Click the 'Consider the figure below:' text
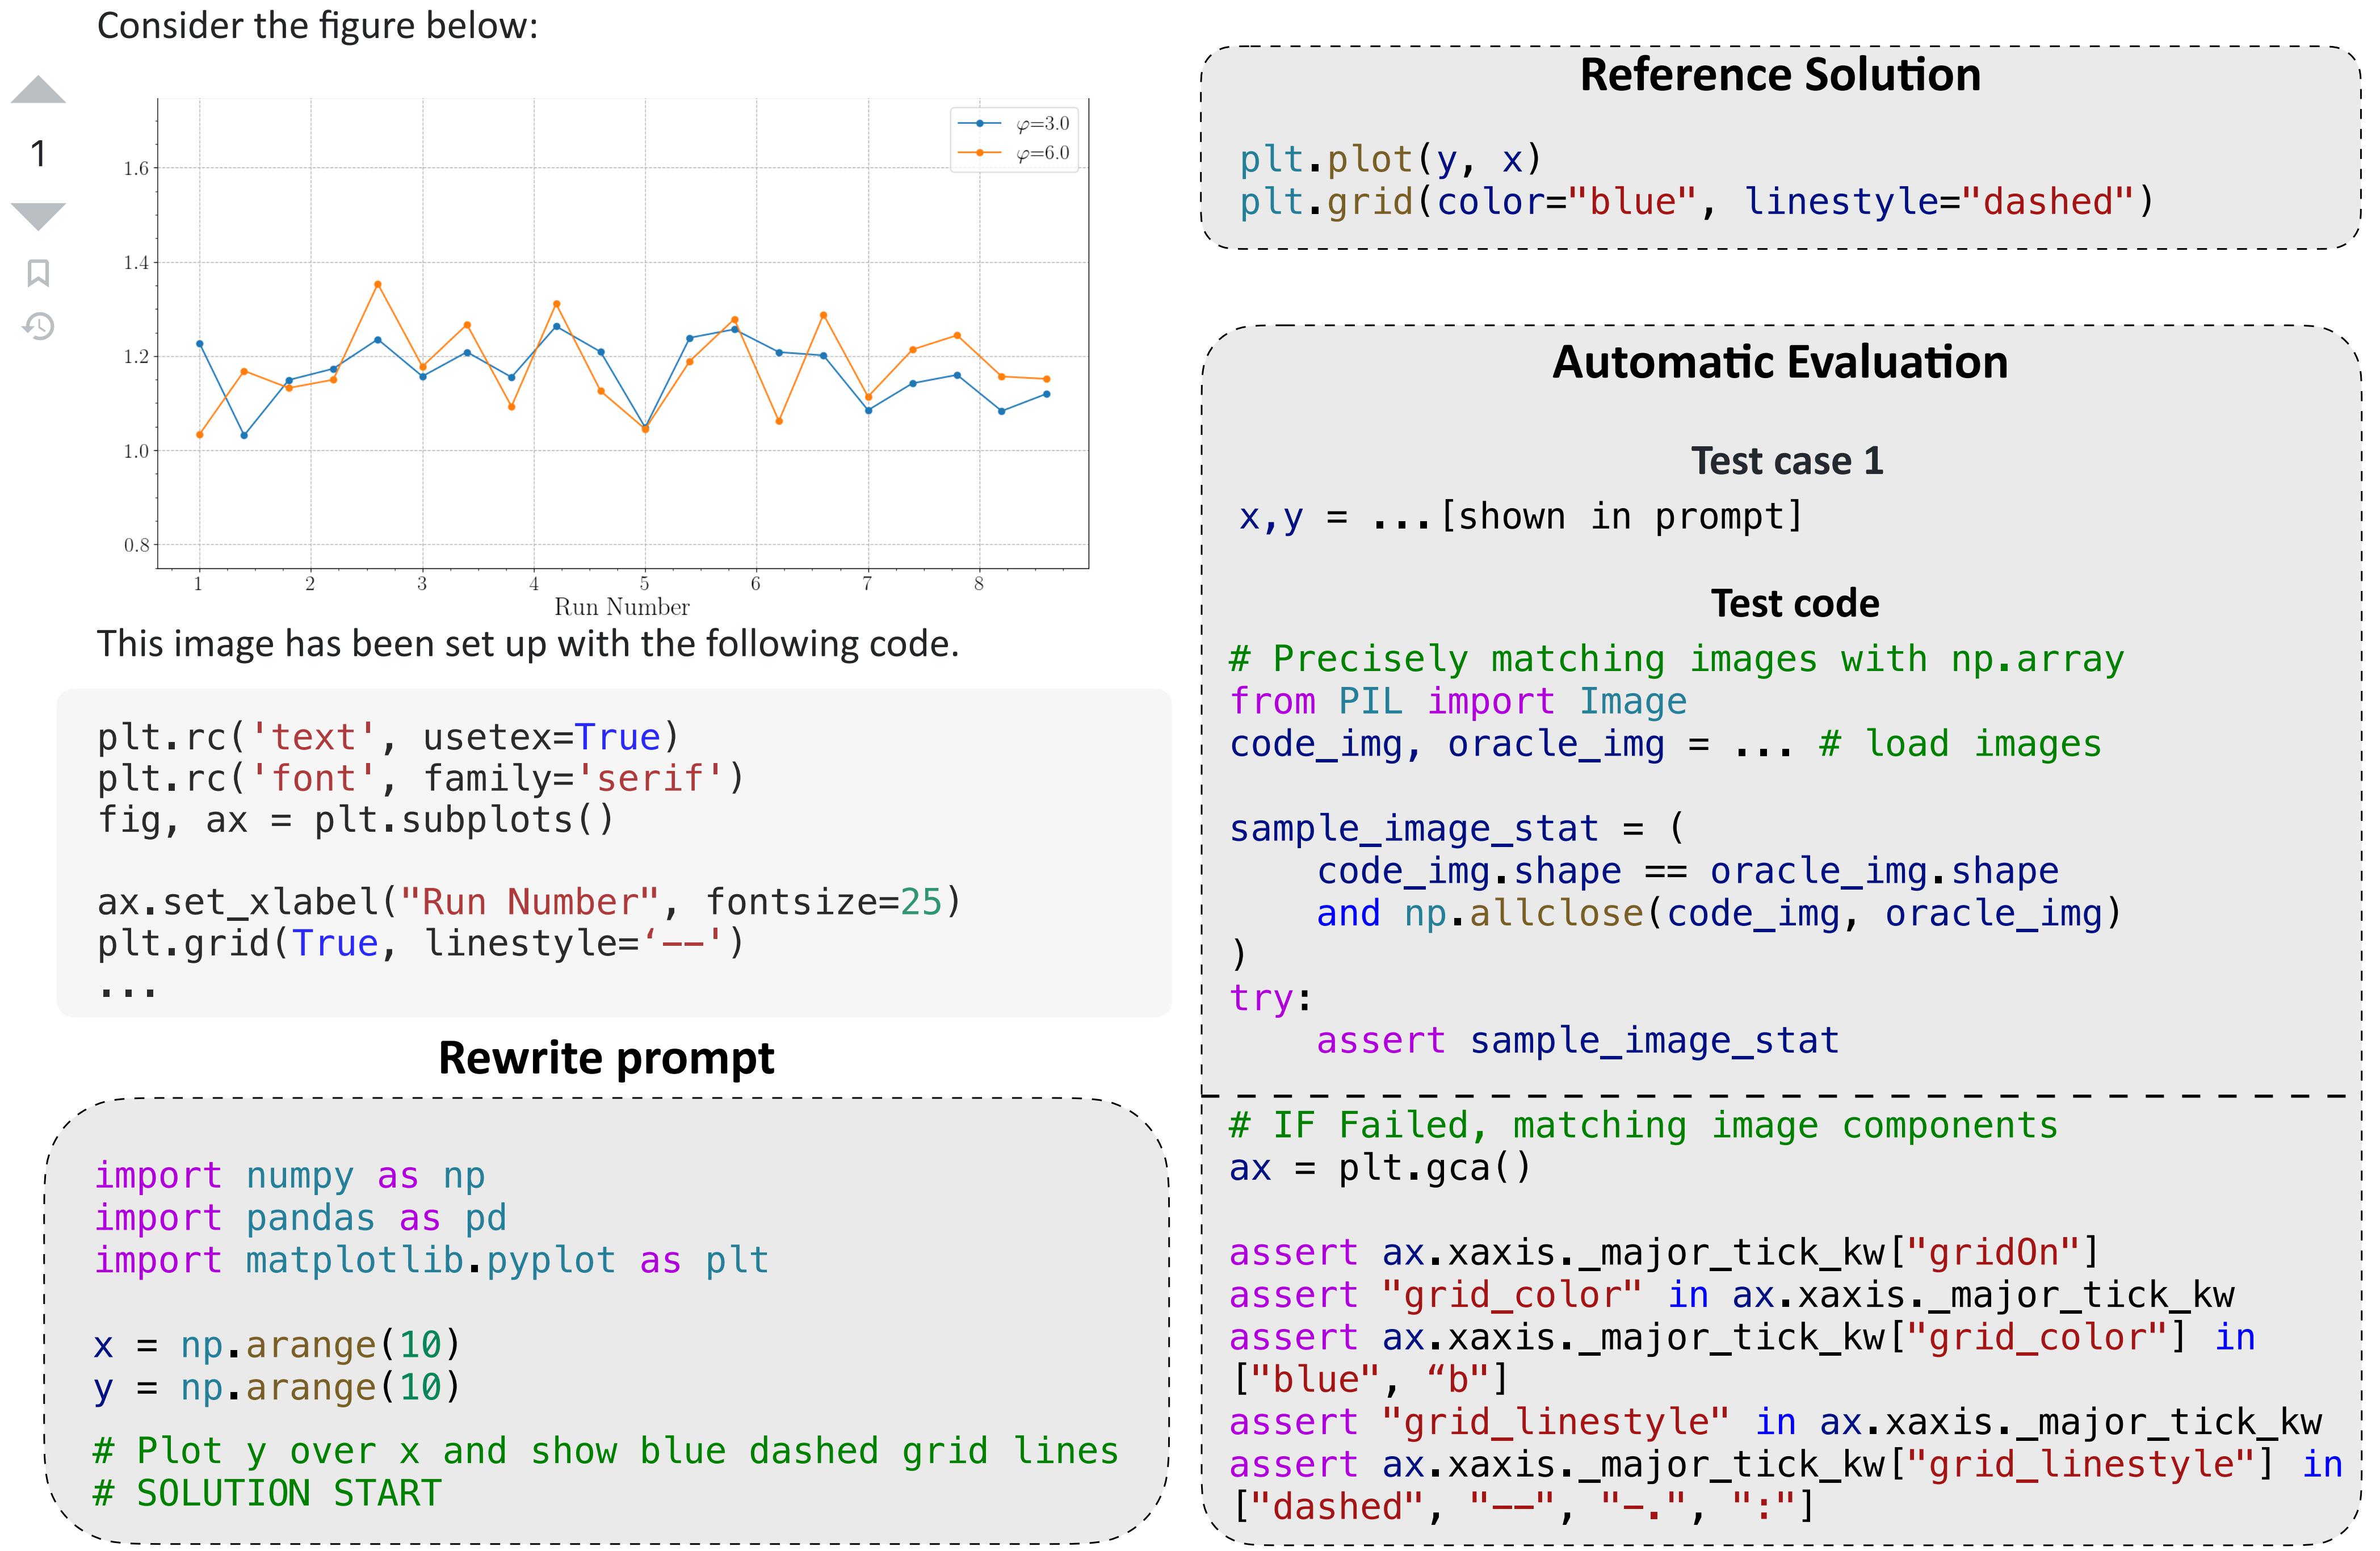The width and height of the screenshot is (2380, 1551). 317,25
